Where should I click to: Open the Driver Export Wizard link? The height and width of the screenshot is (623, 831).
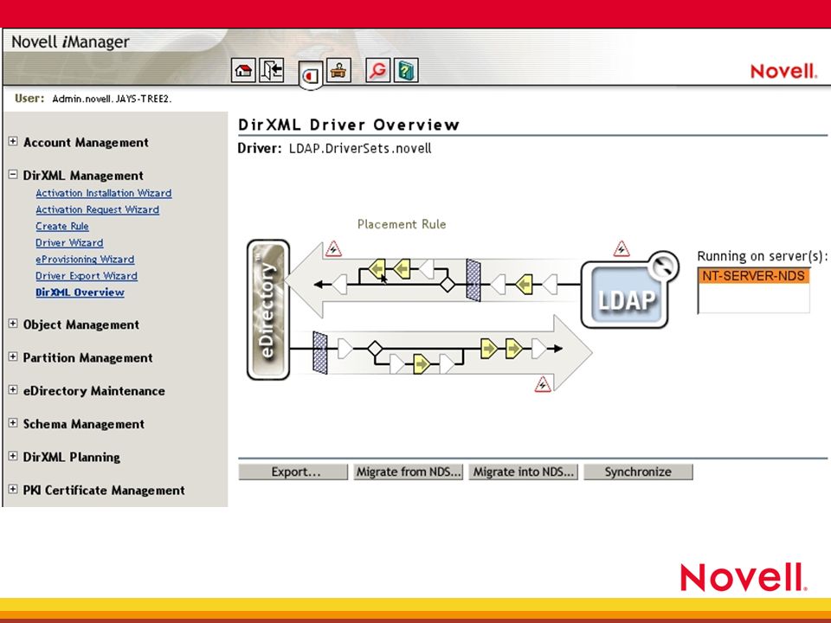tap(87, 275)
